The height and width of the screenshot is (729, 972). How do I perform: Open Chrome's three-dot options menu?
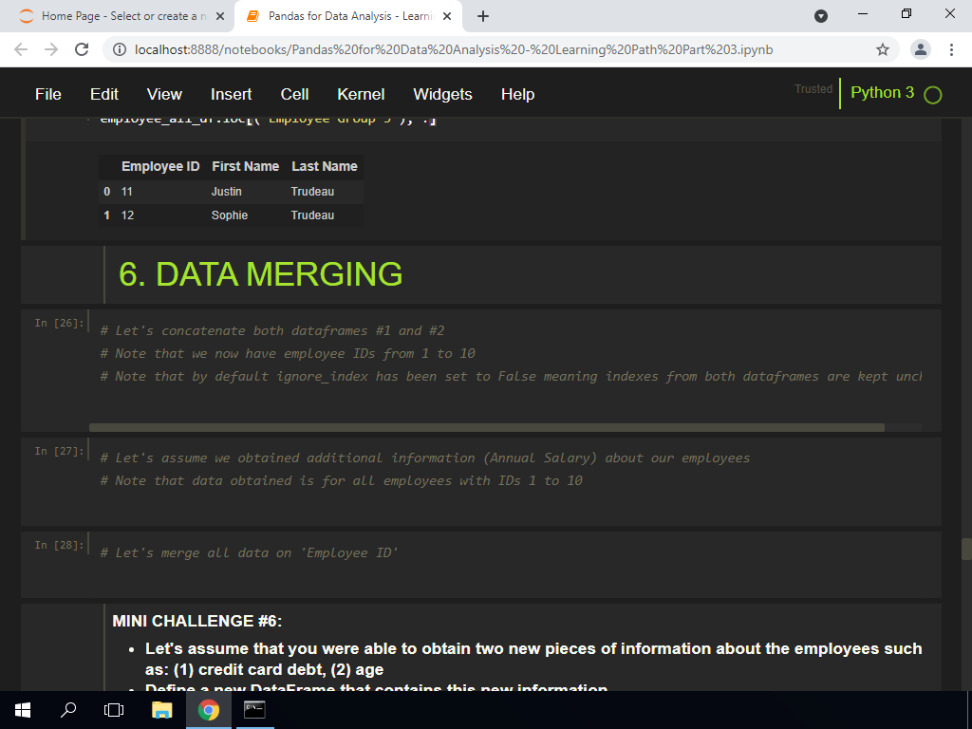(x=951, y=49)
